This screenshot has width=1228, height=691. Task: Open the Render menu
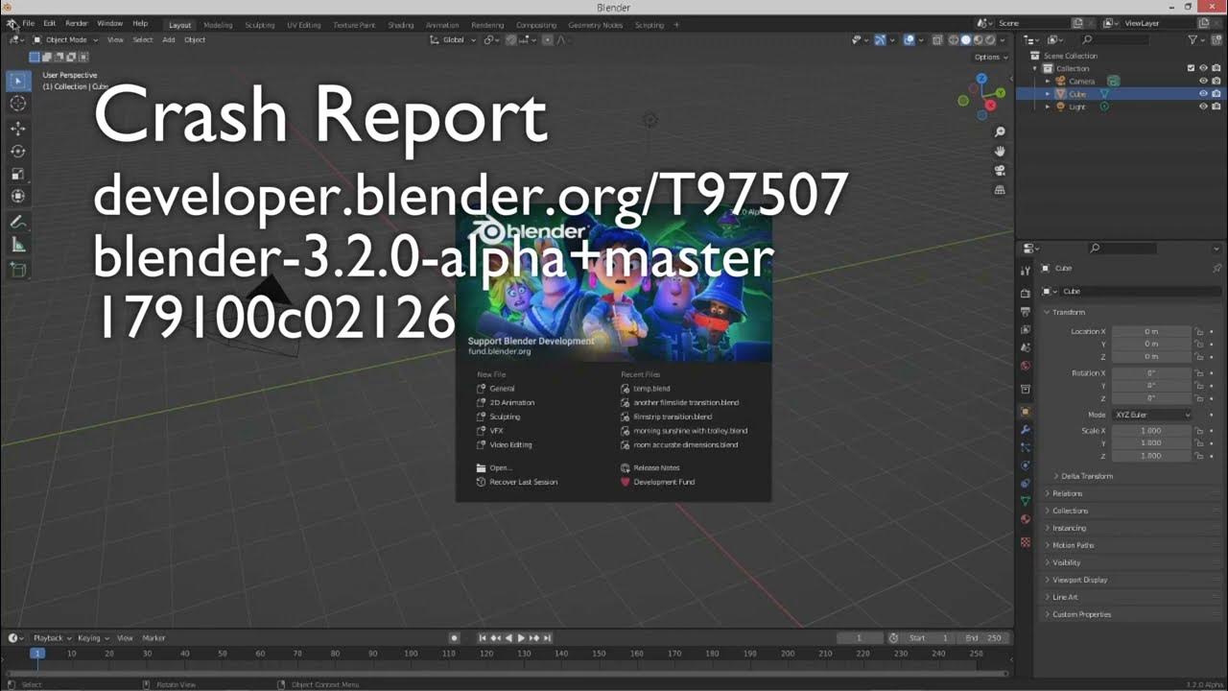[77, 23]
